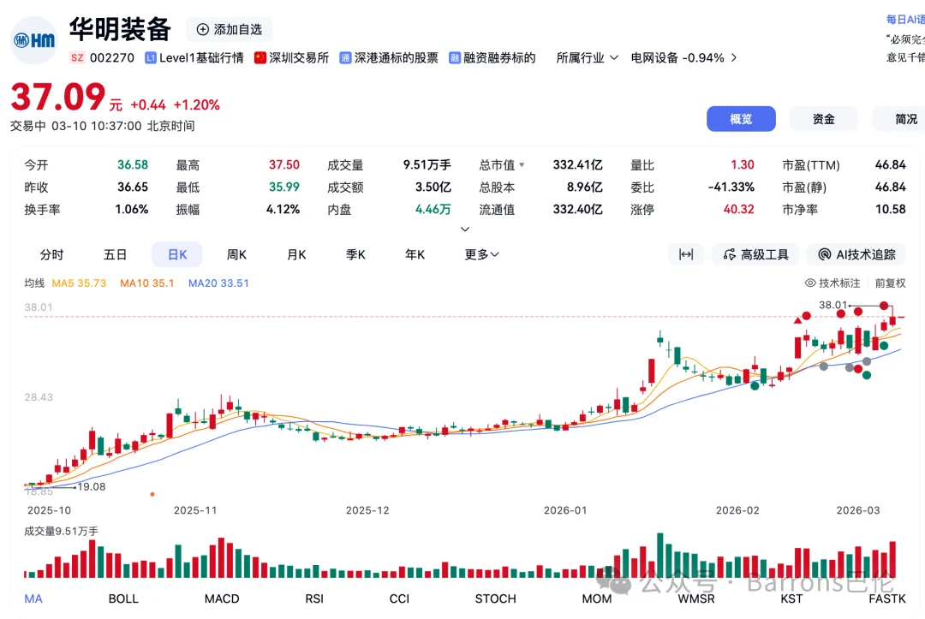This screenshot has width=925, height=619.
Task: Click the 内盘 value 4.46万
Action: [433, 209]
